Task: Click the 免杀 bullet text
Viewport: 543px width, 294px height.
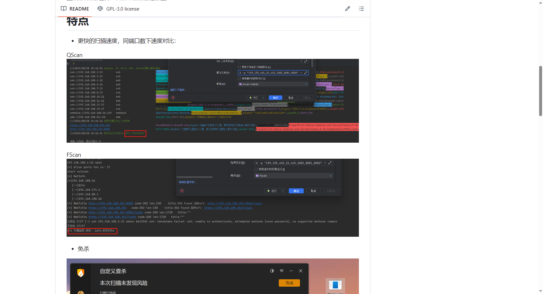Action: point(84,249)
